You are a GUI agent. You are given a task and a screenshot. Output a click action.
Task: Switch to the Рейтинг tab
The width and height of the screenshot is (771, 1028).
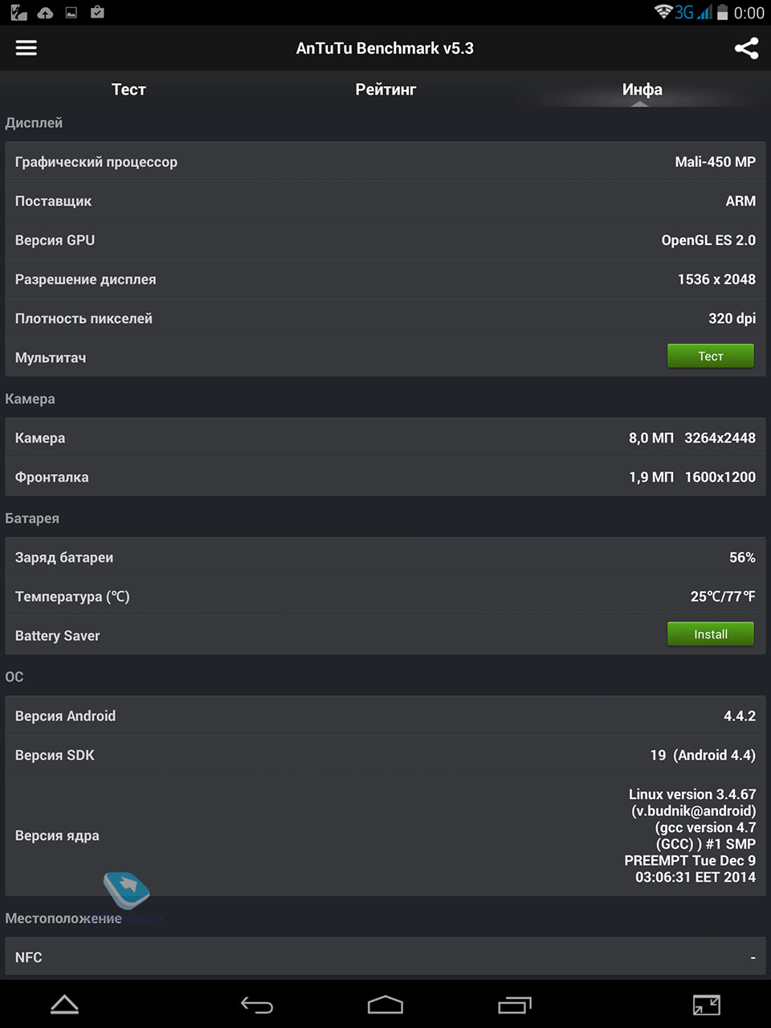click(385, 89)
